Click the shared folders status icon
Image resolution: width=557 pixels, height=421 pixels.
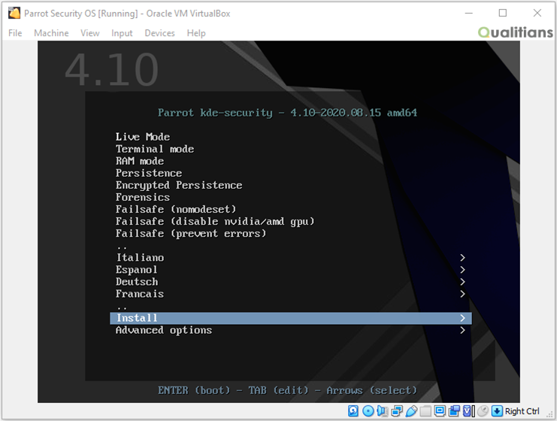pyautogui.click(x=425, y=411)
